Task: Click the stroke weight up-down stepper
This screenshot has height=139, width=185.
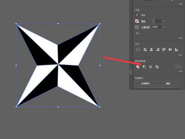Action: pyautogui.click(x=153, y=21)
